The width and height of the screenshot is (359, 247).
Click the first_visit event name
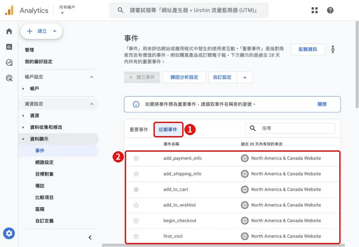(x=173, y=236)
